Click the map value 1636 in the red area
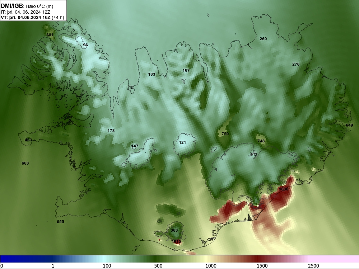Viewport: 359px width, 269px height. click(284, 189)
